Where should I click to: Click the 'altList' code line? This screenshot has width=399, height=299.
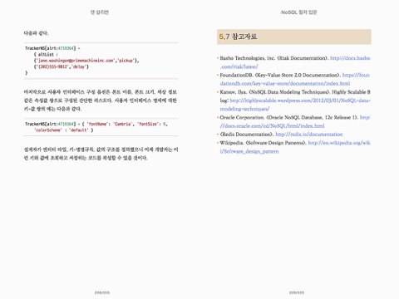[x=46, y=55]
